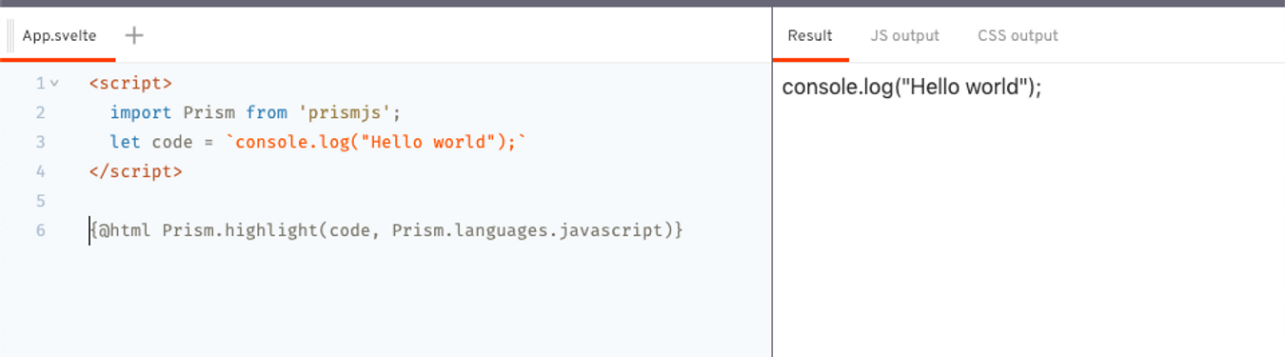The width and height of the screenshot is (1285, 357).
Task: Click the 'import' keyword on line 2
Action: 141,113
